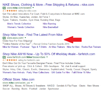Open Men's Trends Collection sitelink
This screenshot has width=103, height=93.
[x=19, y=24]
